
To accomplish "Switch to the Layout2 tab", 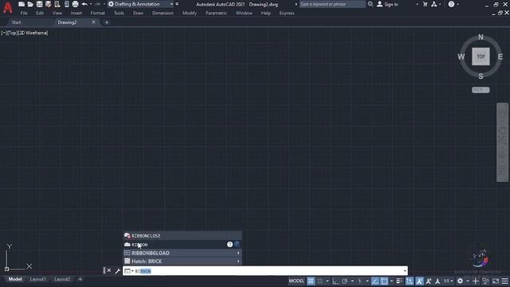I will [62, 279].
